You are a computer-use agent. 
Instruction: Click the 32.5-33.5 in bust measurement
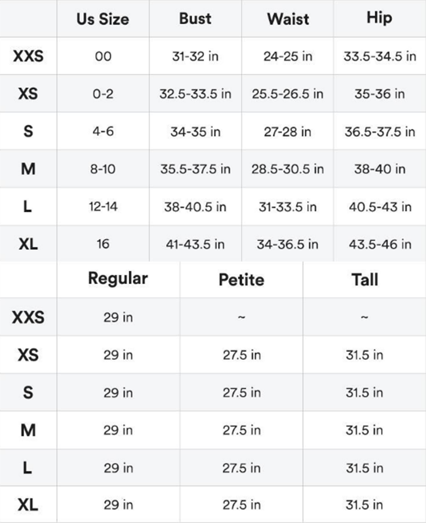(x=195, y=94)
